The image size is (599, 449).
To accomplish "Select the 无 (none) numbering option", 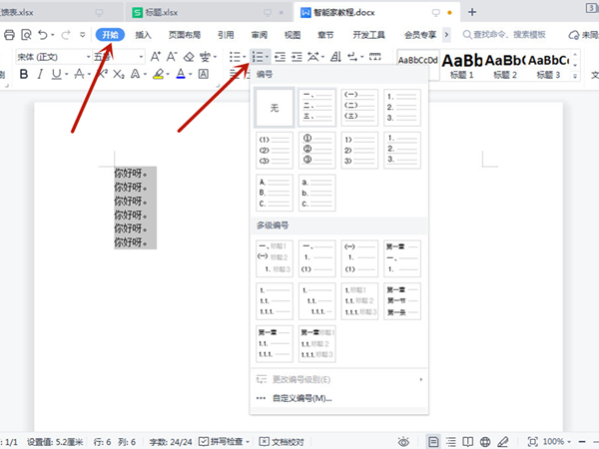I will pyautogui.click(x=275, y=107).
